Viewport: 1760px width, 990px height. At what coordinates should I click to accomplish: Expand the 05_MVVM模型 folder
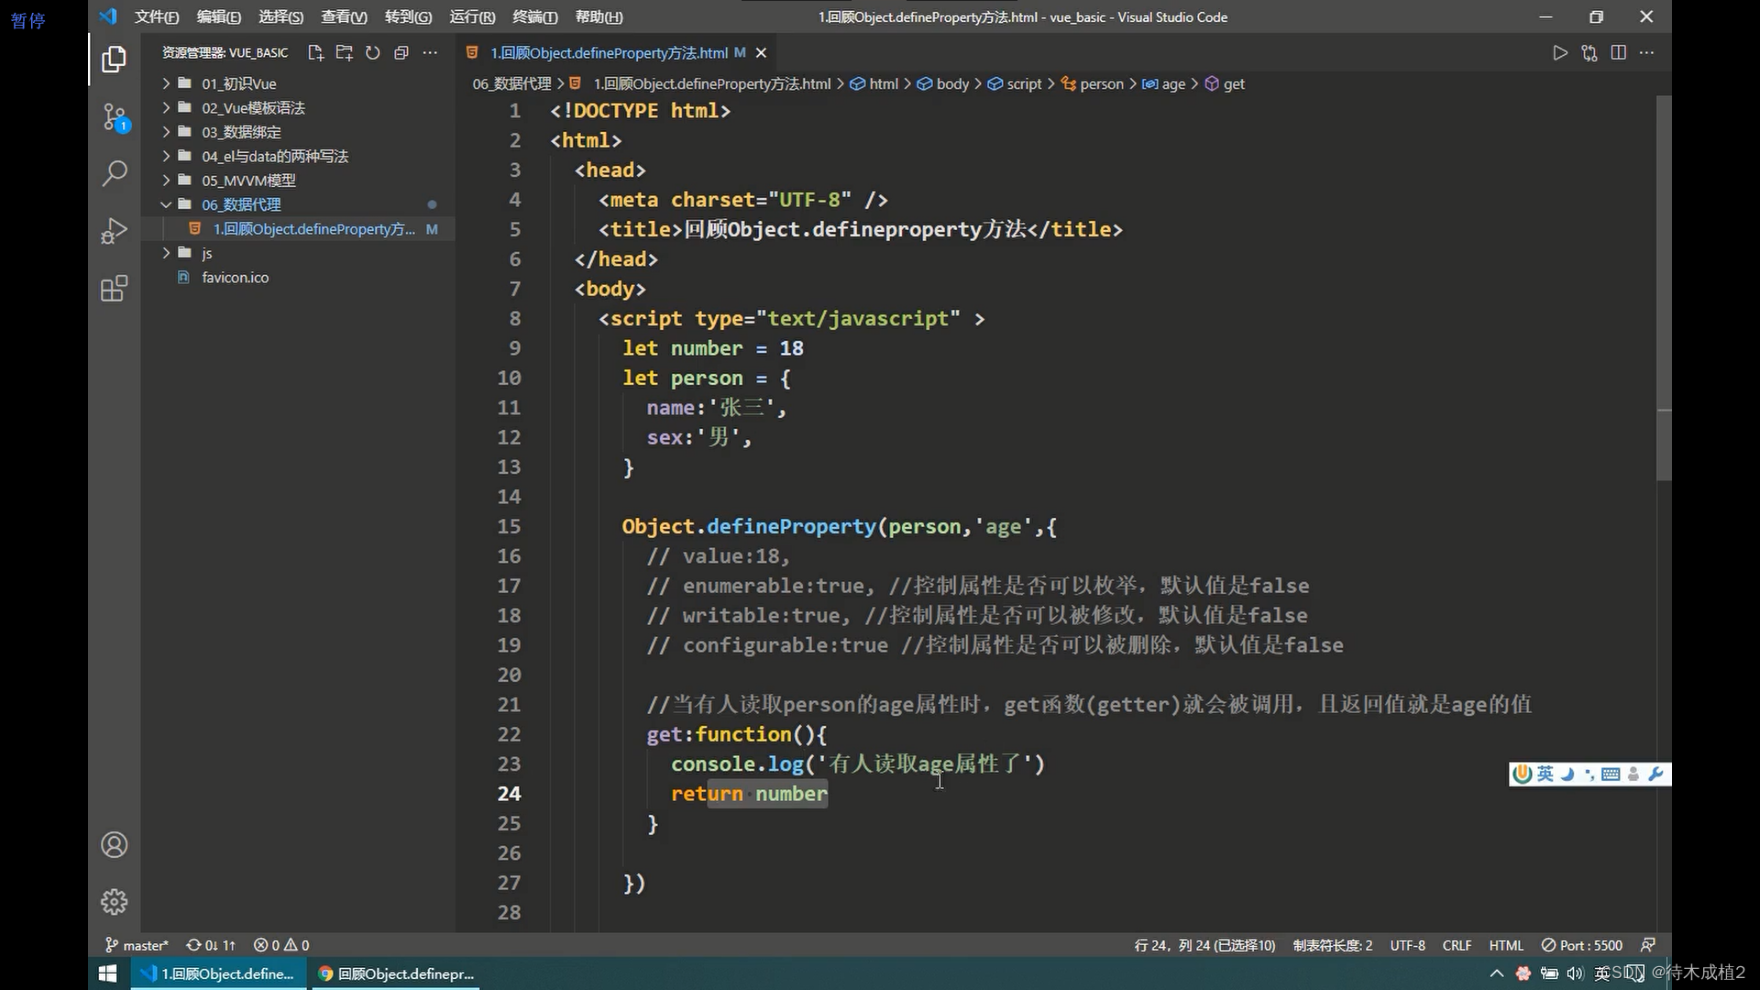pos(299,181)
